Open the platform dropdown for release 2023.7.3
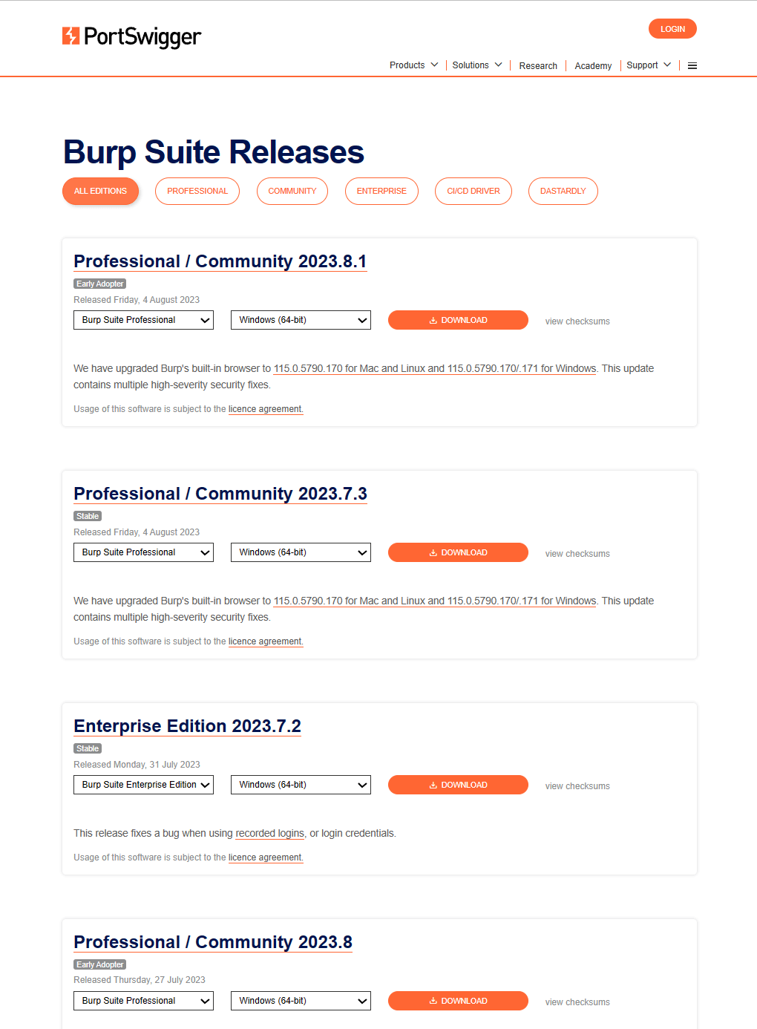The width and height of the screenshot is (757, 1029). pos(301,552)
